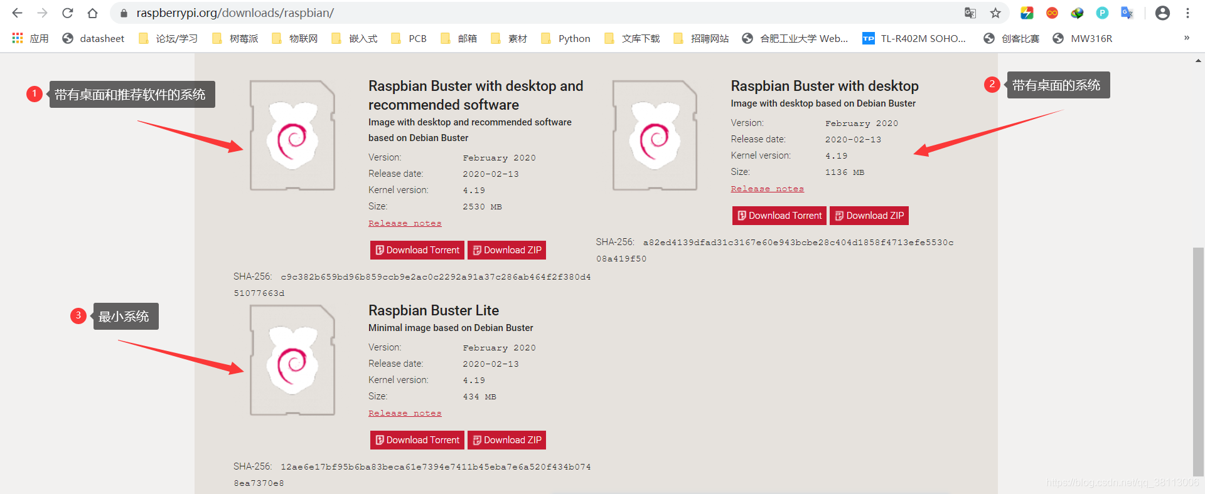This screenshot has width=1205, height=494.
Task: Open the browser home page icon
Action: tap(93, 13)
